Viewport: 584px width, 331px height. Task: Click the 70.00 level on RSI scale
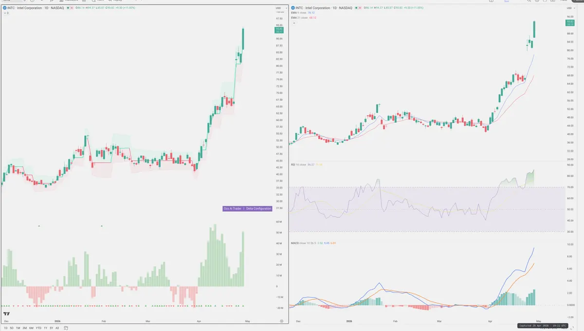570,187
